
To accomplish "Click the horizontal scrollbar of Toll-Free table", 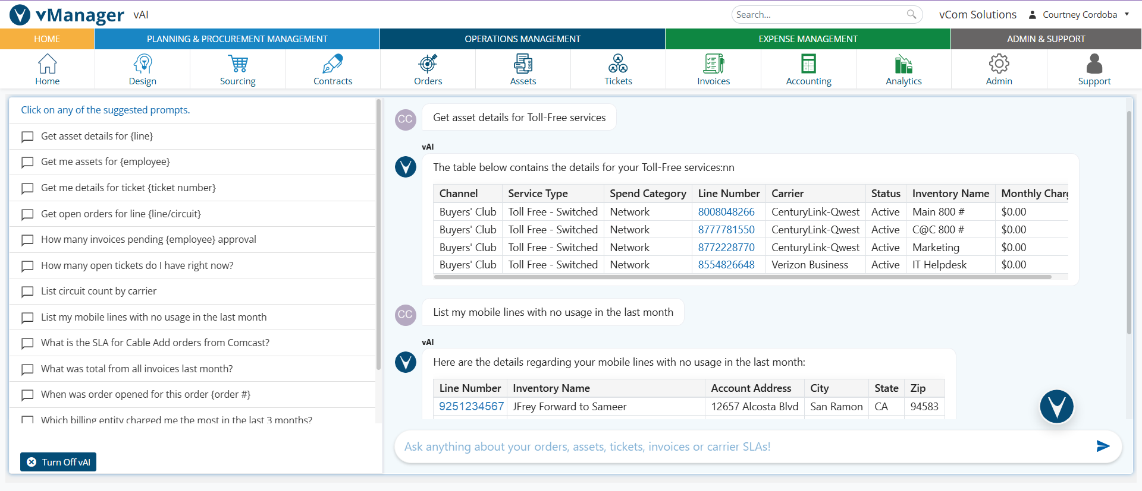I will tap(742, 277).
